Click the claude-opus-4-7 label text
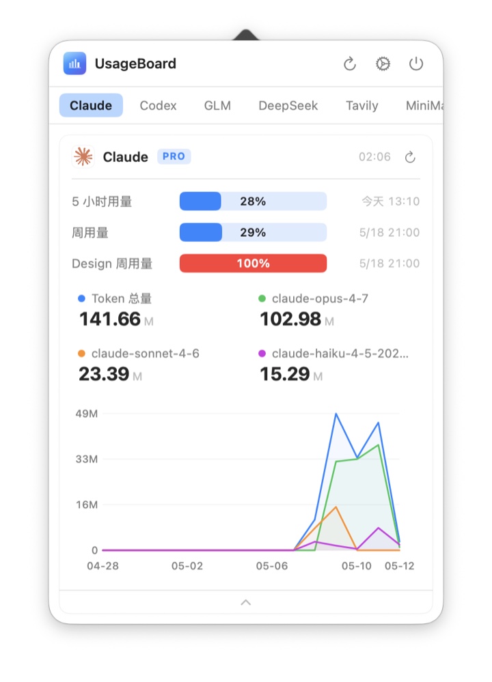 (320, 298)
